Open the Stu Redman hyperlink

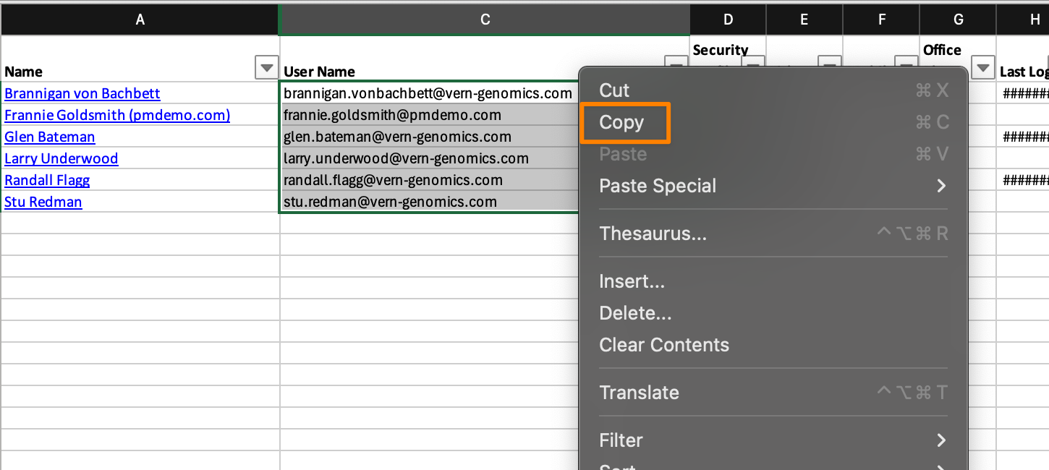pos(43,202)
